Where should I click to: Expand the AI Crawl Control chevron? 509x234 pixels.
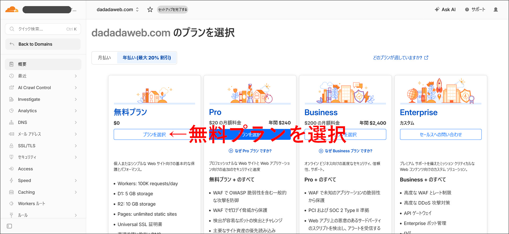point(76,88)
